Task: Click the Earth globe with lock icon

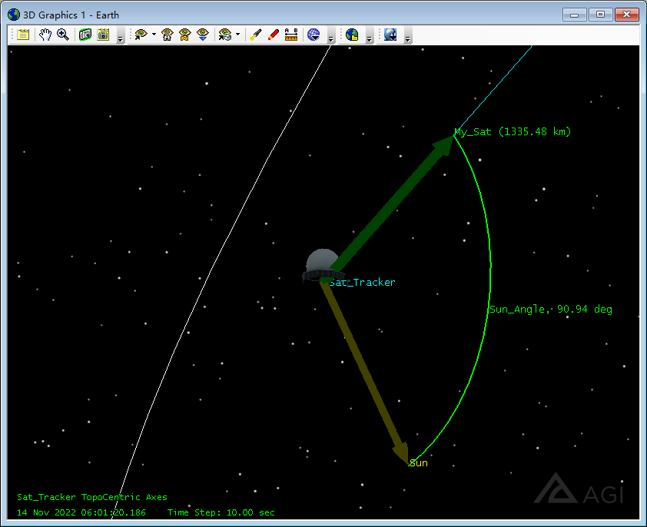Action: (x=352, y=35)
